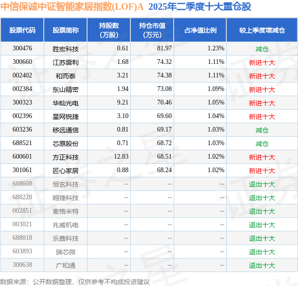
Task: Select stock name 恒玄科技
Action: [x=66, y=184]
